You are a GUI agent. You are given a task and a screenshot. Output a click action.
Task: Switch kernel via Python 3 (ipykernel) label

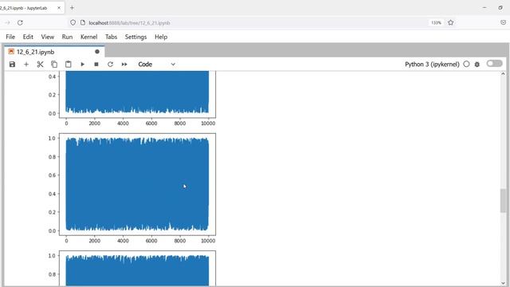[432, 65]
